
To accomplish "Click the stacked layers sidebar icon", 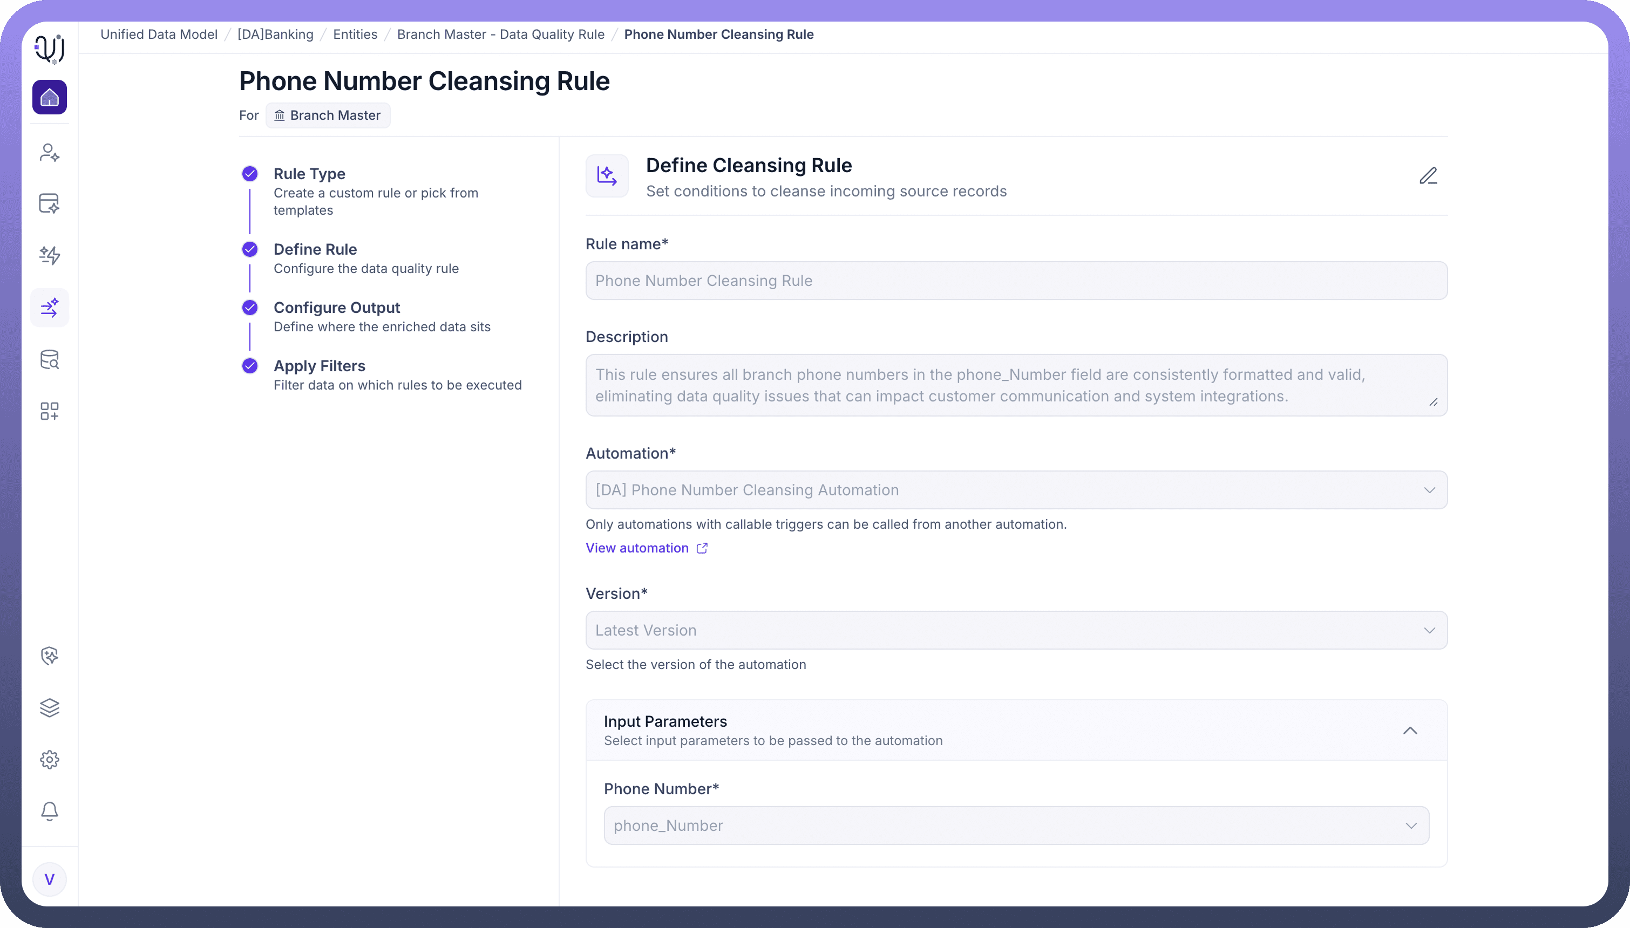I will [49, 707].
